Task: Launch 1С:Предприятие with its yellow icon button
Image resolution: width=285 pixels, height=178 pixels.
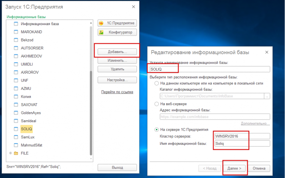Action: [117, 23]
